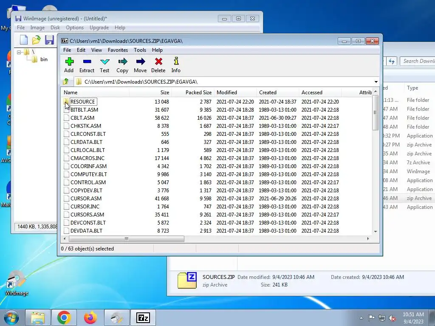Click the Extract toolbar icon

point(87,65)
